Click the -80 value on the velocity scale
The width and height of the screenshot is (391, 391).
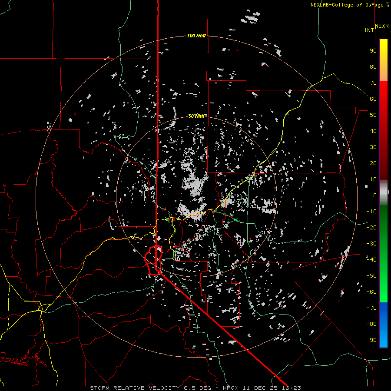pyautogui.click(x=371, y=324)
